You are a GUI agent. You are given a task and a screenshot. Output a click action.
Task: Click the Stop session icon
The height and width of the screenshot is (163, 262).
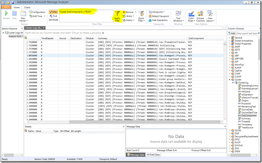click(14, 14)
